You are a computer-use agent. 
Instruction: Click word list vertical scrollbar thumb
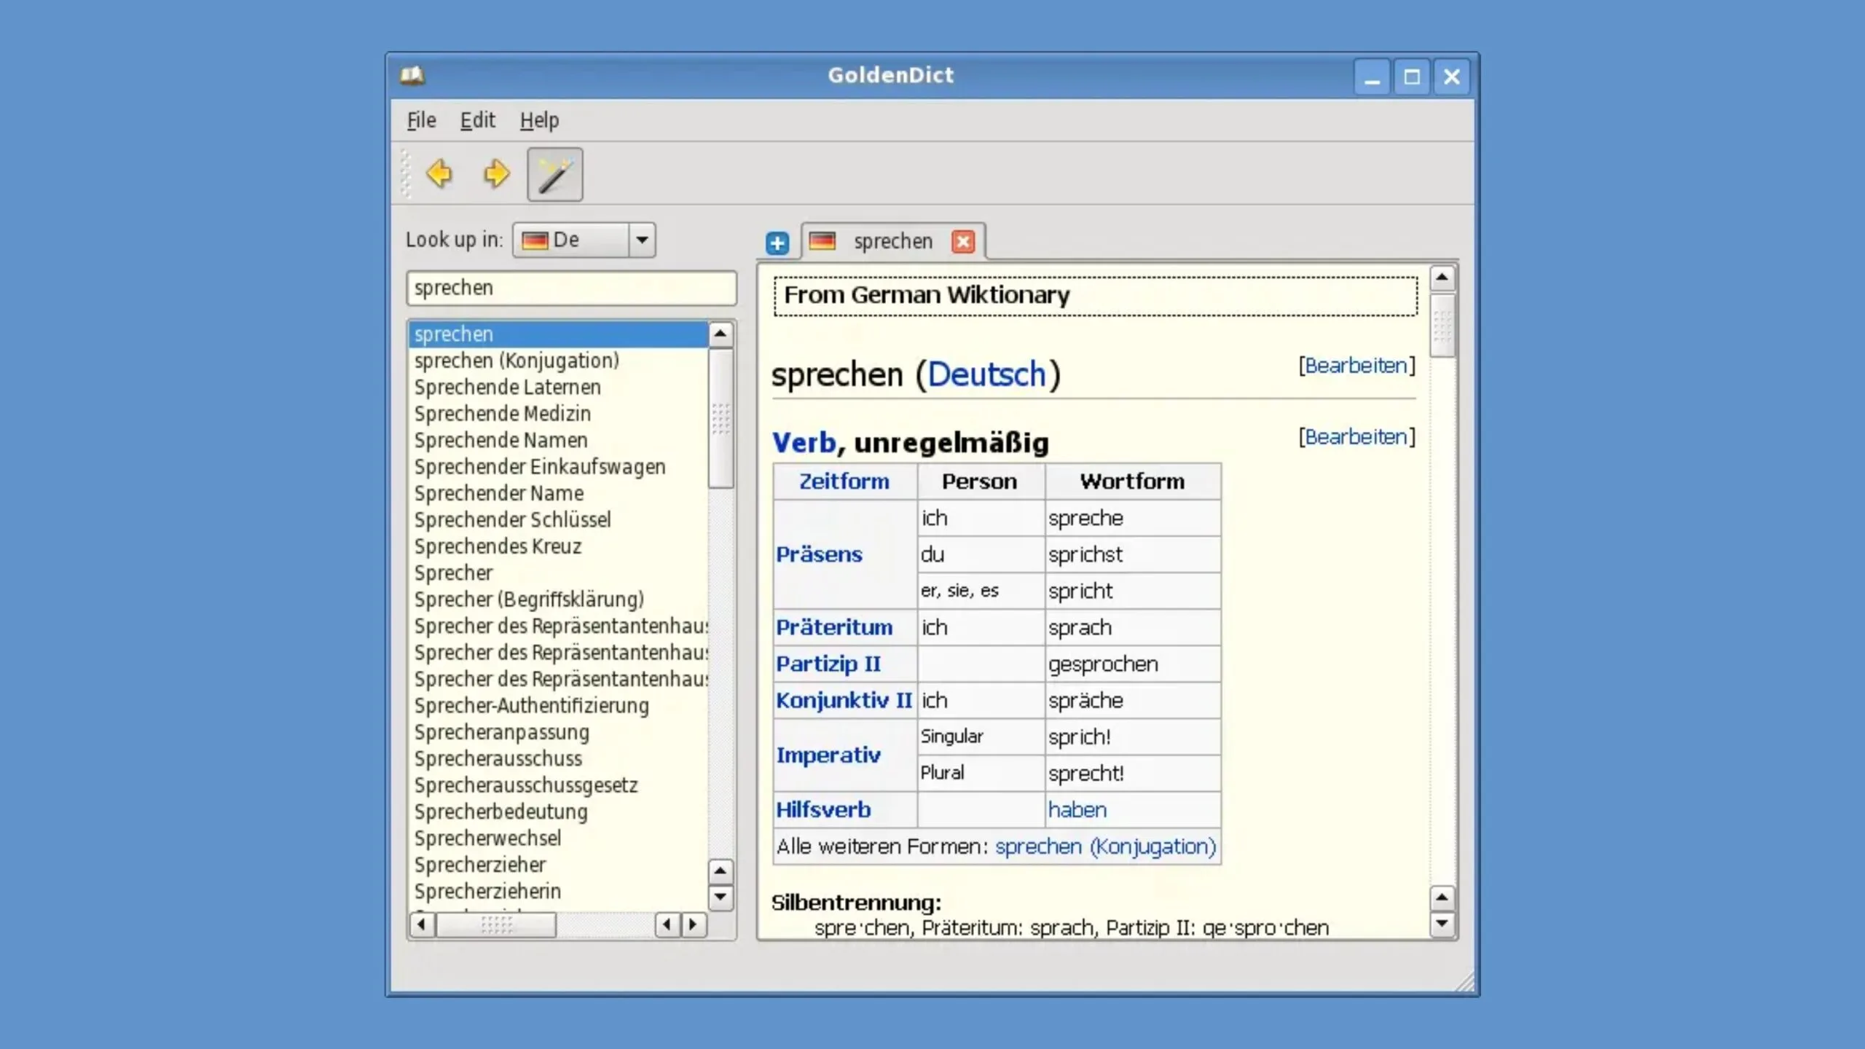pos(721,418)
